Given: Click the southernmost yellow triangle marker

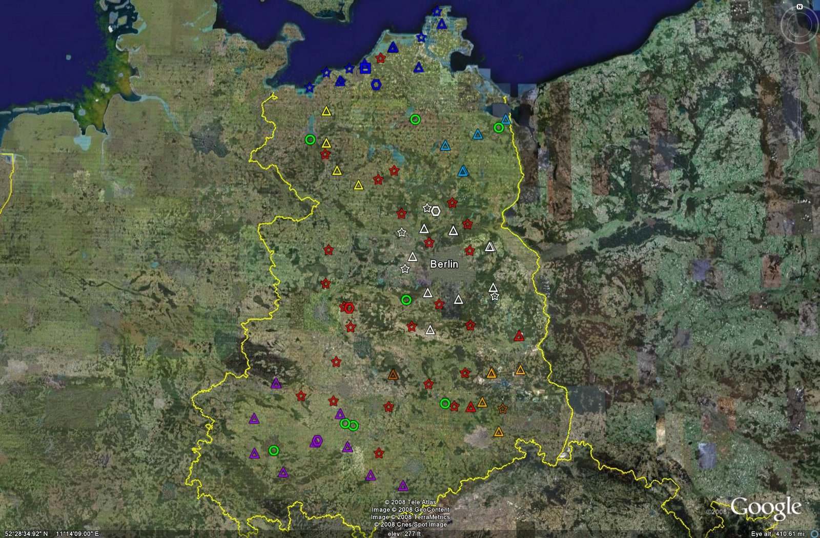Looking at the screenshot, I should tap(359, 185).
